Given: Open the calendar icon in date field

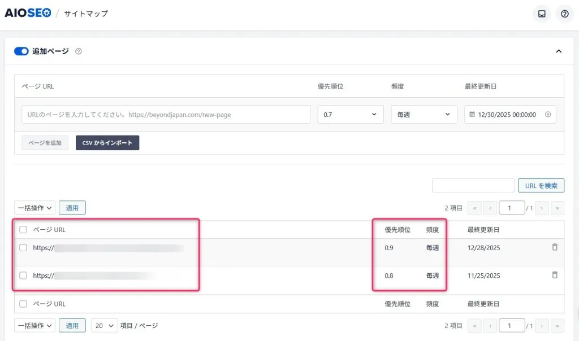Looking at the screenshot, I should pos(472,115).
